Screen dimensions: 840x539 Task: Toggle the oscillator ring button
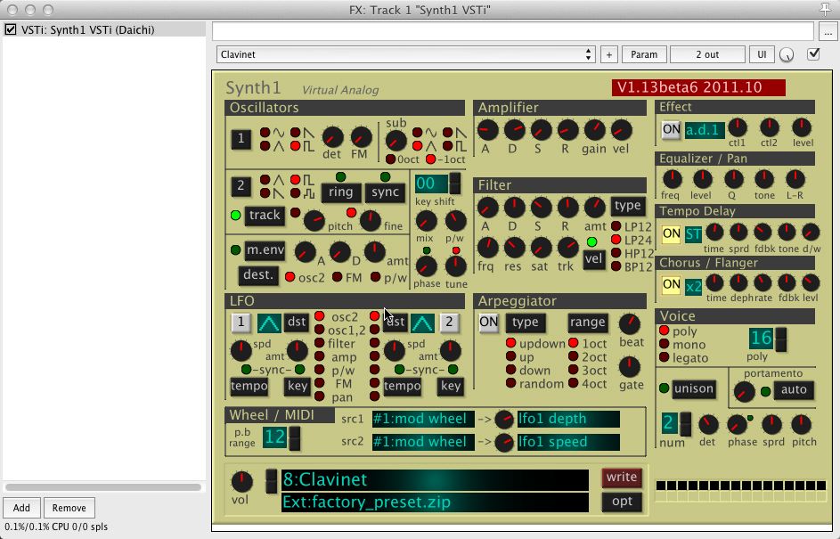tap(340, 192)
